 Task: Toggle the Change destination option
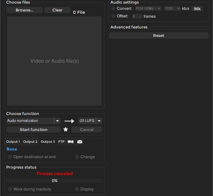pyautogui.click(x=77, y=157)
